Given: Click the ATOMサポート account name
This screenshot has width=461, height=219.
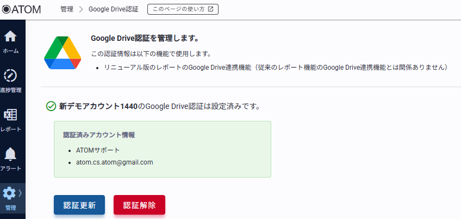Looking at the screenshot, I should click(x=98, y=150).
